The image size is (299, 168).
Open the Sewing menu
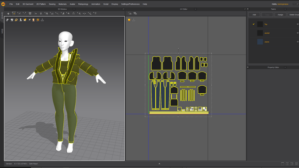[x=52, y=4]
